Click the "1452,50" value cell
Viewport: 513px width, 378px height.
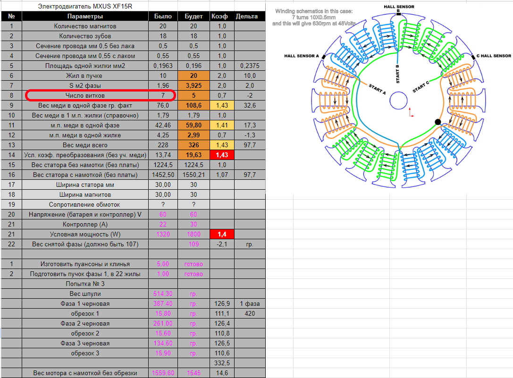coord(163,175)
